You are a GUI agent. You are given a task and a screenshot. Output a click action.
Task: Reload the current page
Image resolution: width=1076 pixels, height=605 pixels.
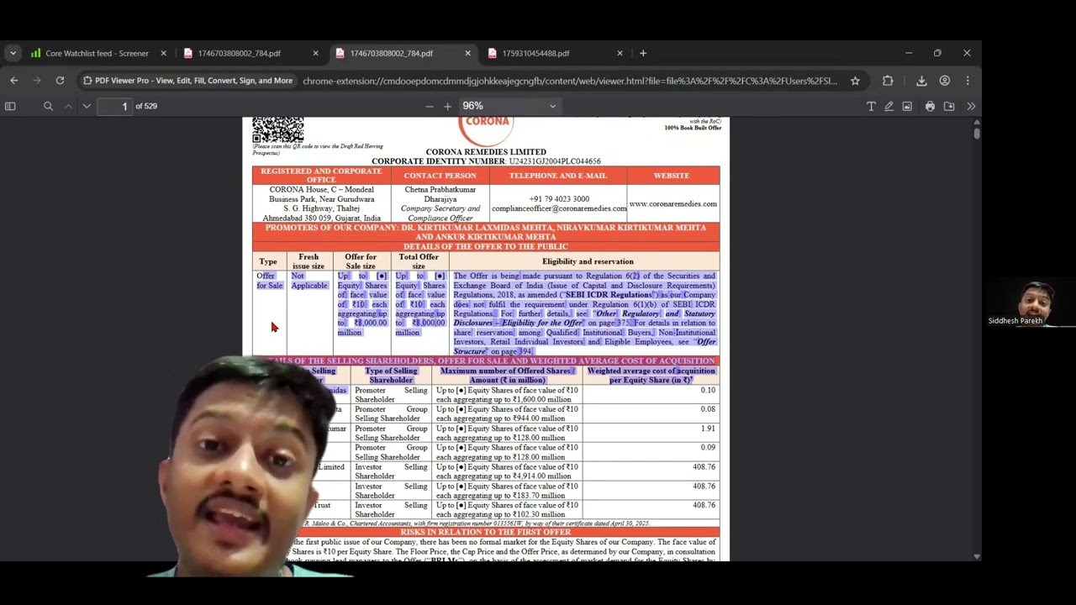tap(60, 81)
